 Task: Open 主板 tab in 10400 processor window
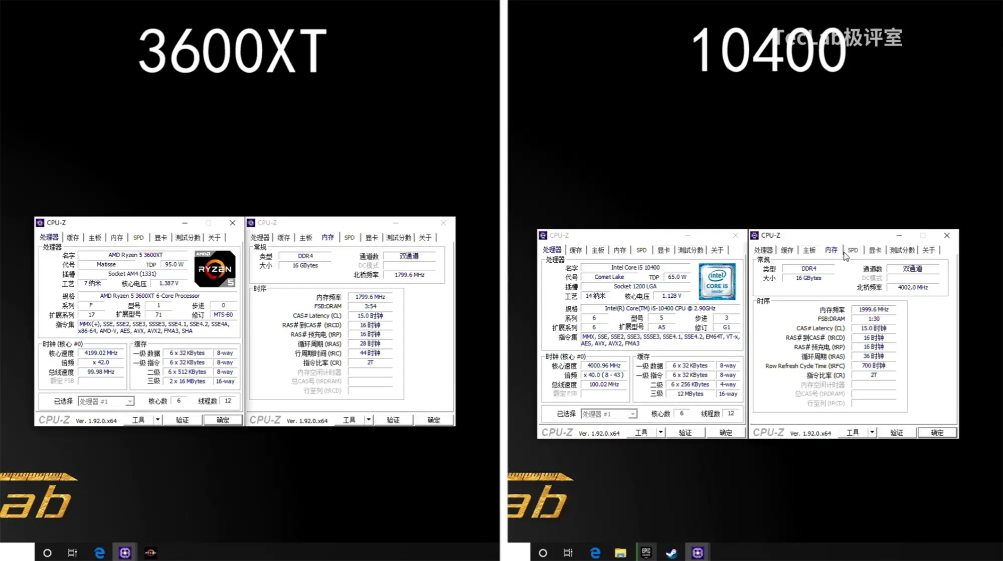[x=598, y=250]
